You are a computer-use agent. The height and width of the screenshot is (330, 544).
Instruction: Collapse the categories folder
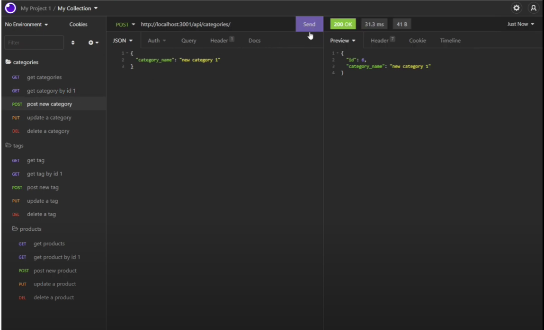(x=22, y=62)
